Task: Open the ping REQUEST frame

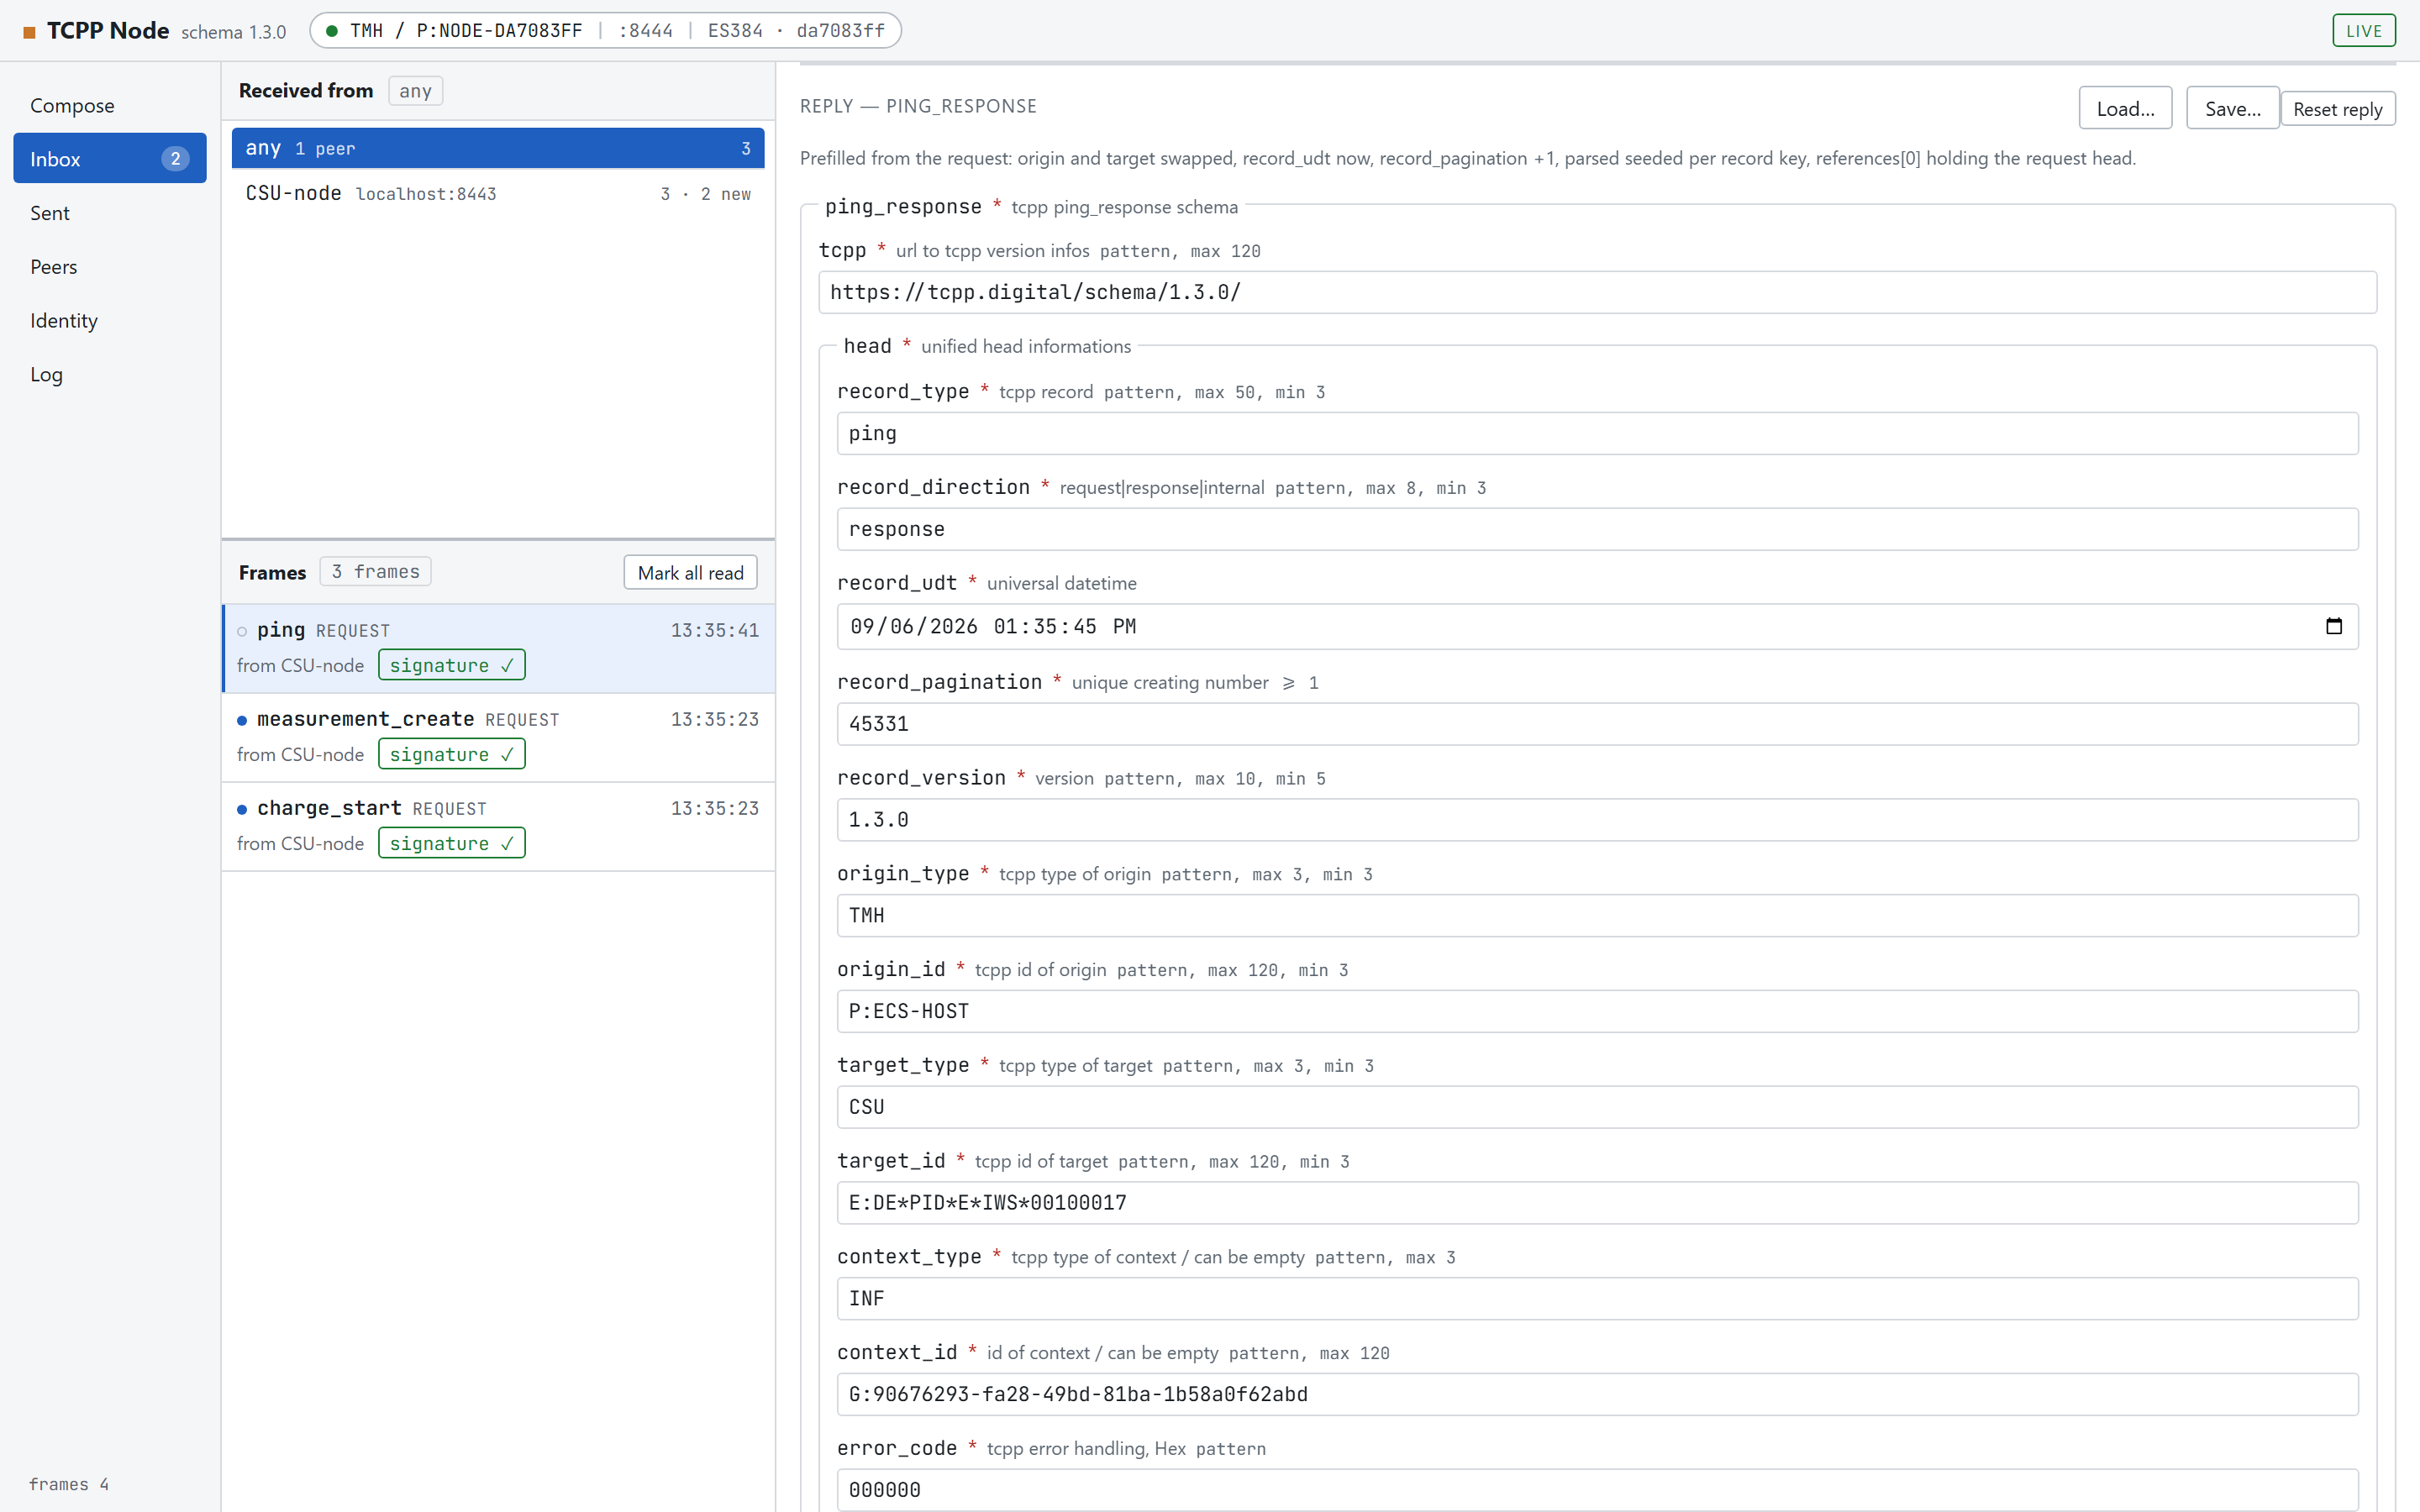Action: 498,648
